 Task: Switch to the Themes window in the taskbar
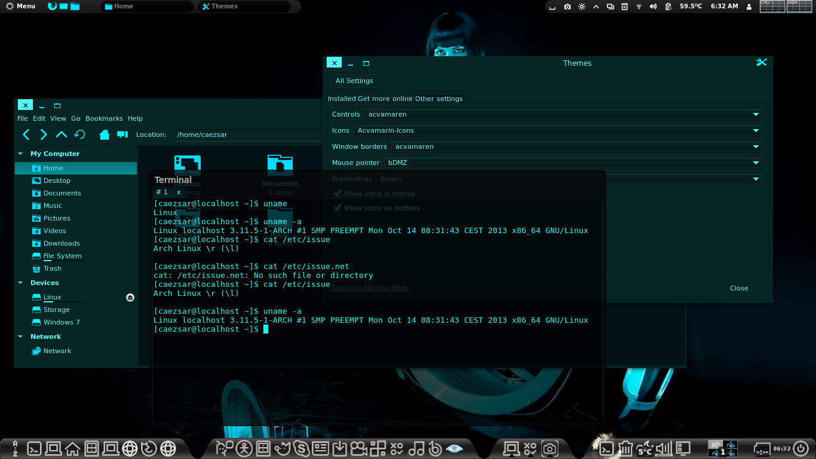pyautogui.click(x=244, y=7)
